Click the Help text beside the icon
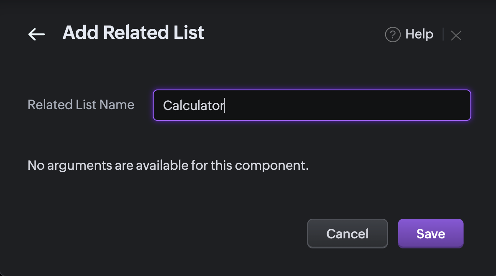This screenshot has width=496, height=276. [419, 34]
